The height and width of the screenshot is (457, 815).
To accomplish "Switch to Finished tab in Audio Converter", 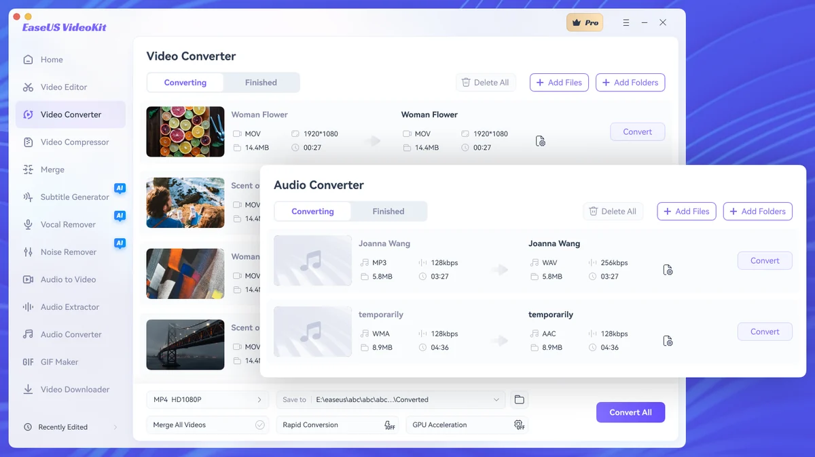I will [388, 212].
